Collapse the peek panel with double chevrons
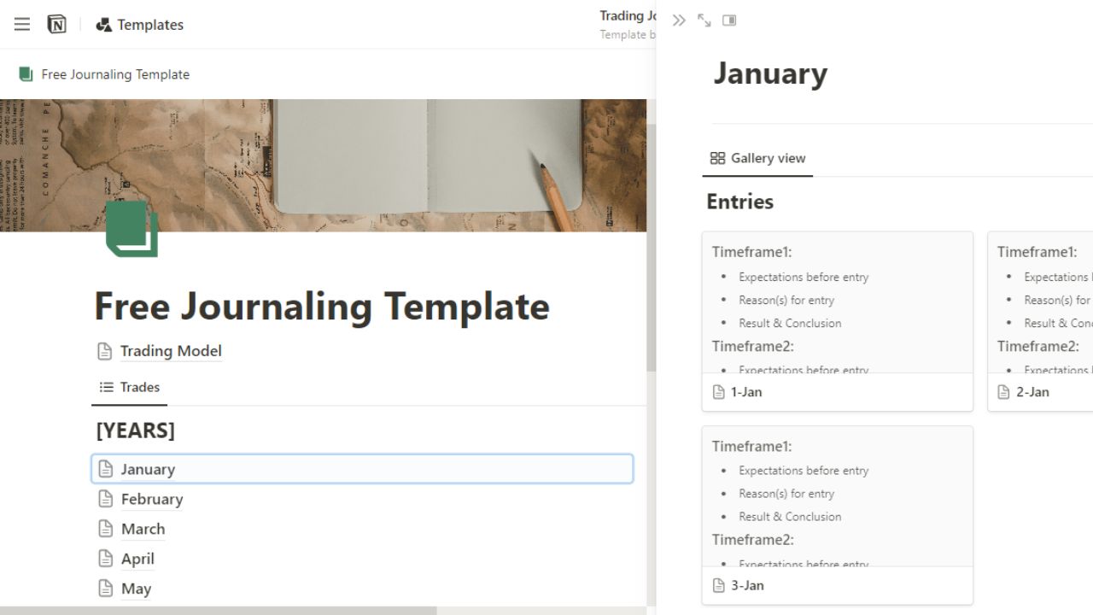 click(678, 20)
